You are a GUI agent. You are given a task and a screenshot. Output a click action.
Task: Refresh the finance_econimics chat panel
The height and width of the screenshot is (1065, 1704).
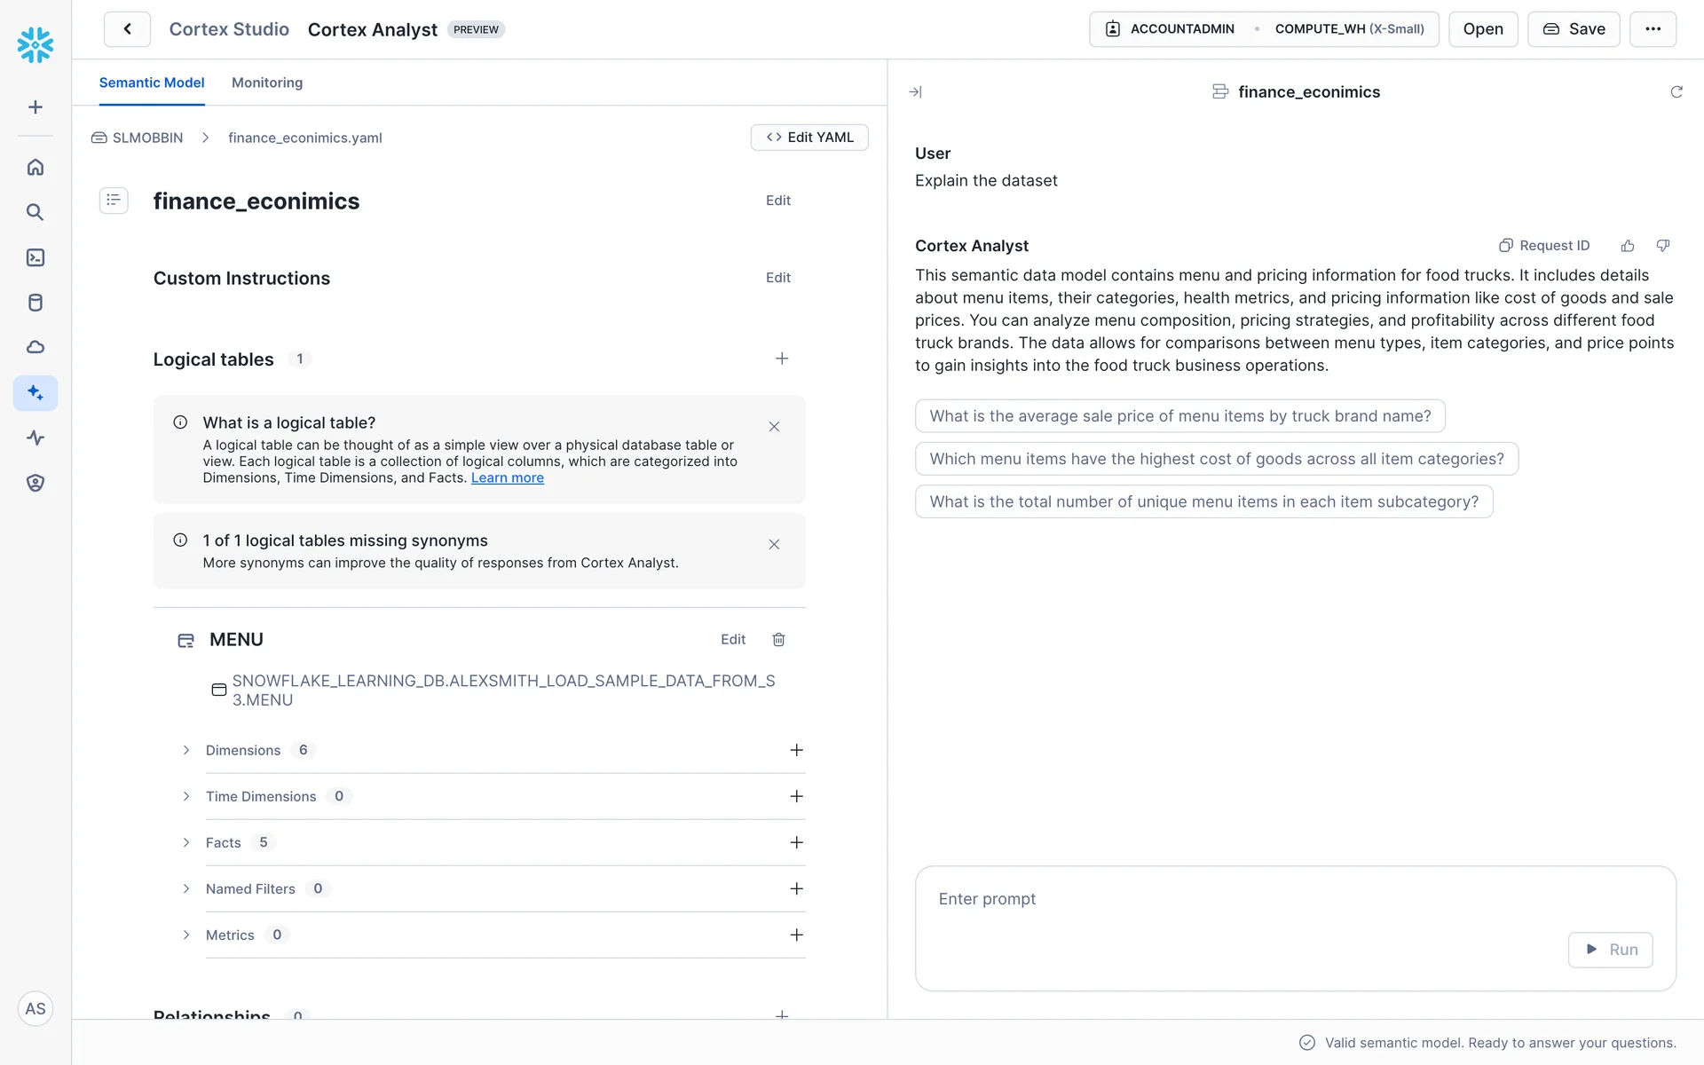point(1676,92)
